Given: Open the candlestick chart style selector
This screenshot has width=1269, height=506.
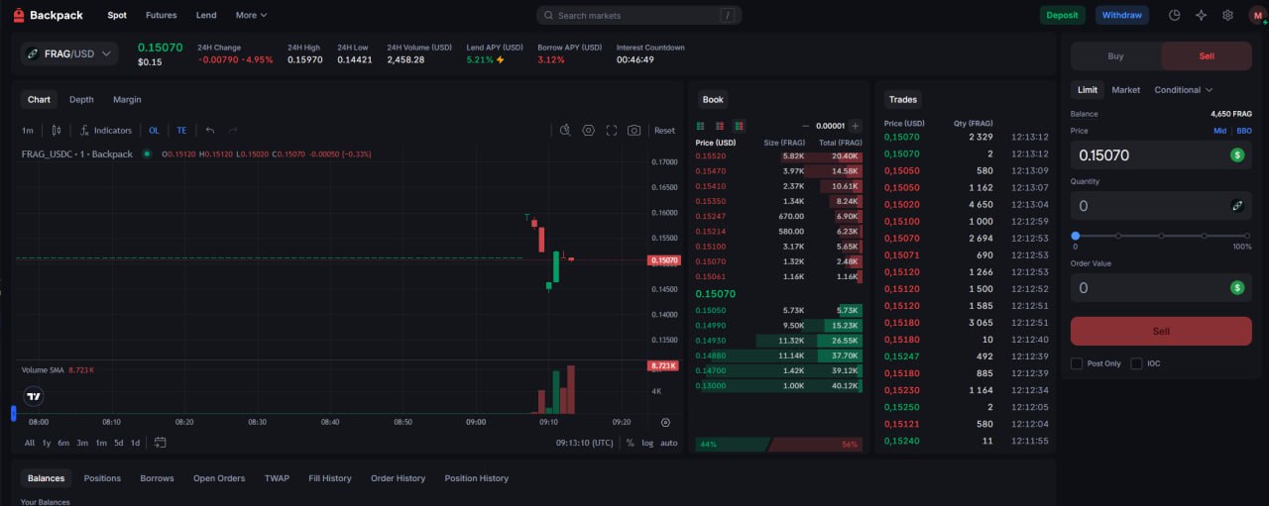Looking at the screenshot, I should pyautogui.click(x=57, y=130).
